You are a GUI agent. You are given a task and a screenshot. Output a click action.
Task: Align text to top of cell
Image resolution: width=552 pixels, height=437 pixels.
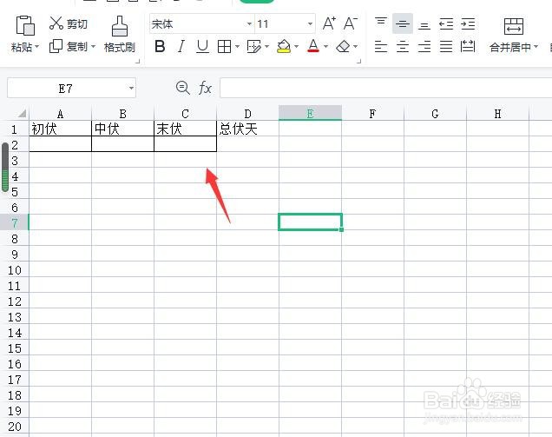381,23
